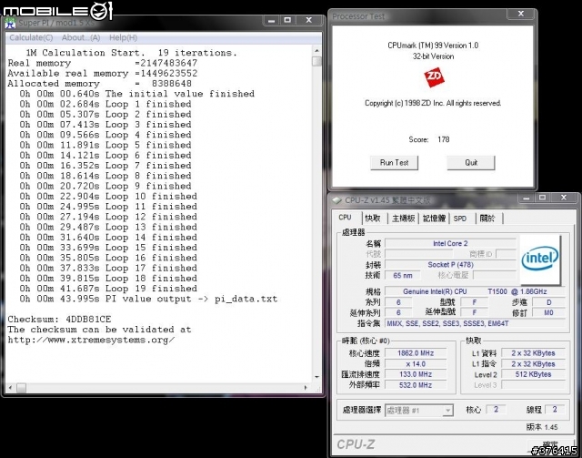Click the Super PI vertical scrollbar down arrow

click(316, 377)
